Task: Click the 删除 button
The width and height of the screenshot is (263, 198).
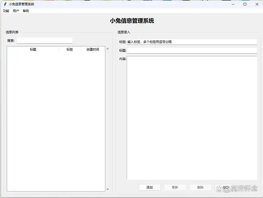Action: (200, 187)
